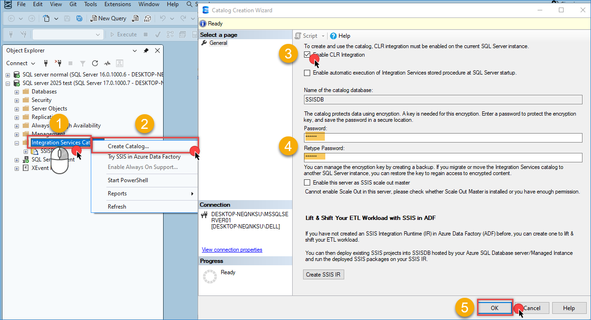Click the Retype Password field
The image size is (591, 320).
coord(443,157)
